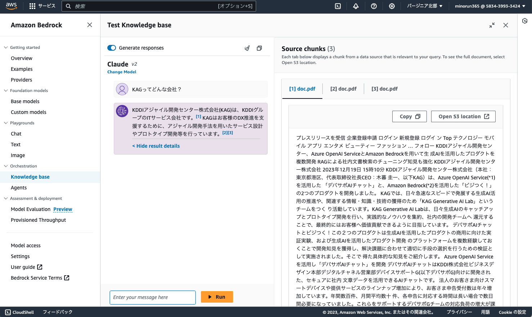The width and height of the screenshot is (532, 317).
Task: Copy the conversation via the copy icon
Action: coord(259,47)
